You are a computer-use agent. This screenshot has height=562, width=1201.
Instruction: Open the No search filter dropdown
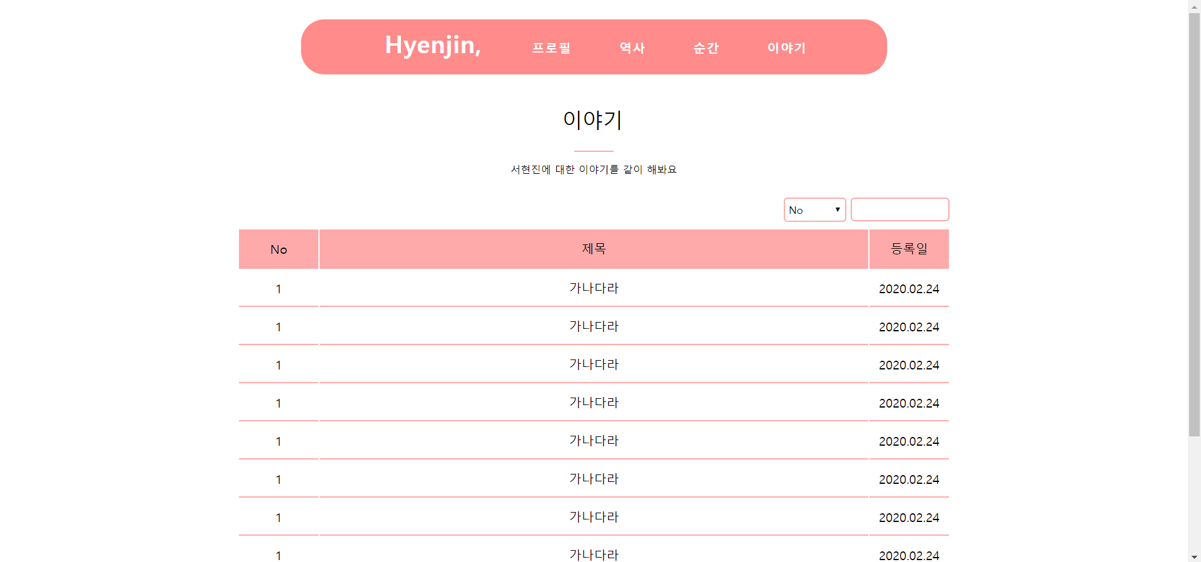pos(814,209)
